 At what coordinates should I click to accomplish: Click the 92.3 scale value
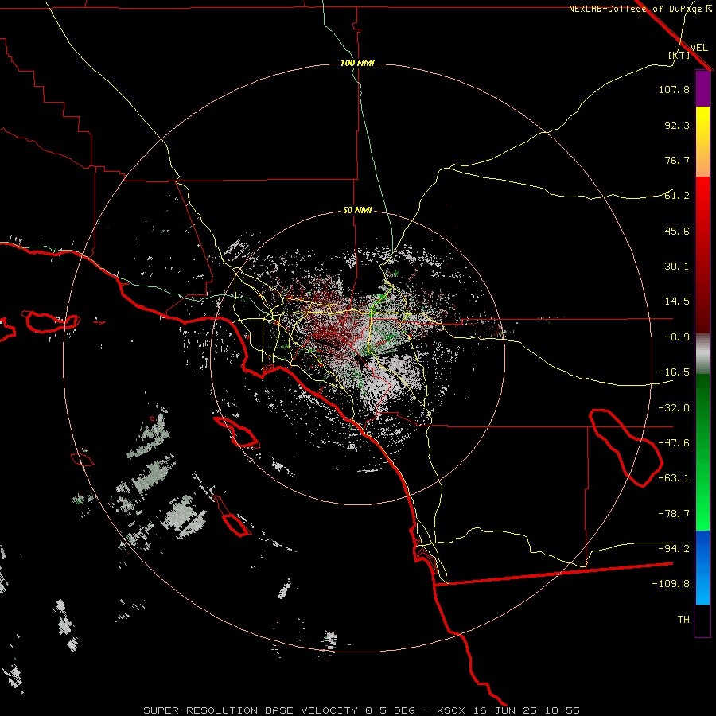(677, 125)
